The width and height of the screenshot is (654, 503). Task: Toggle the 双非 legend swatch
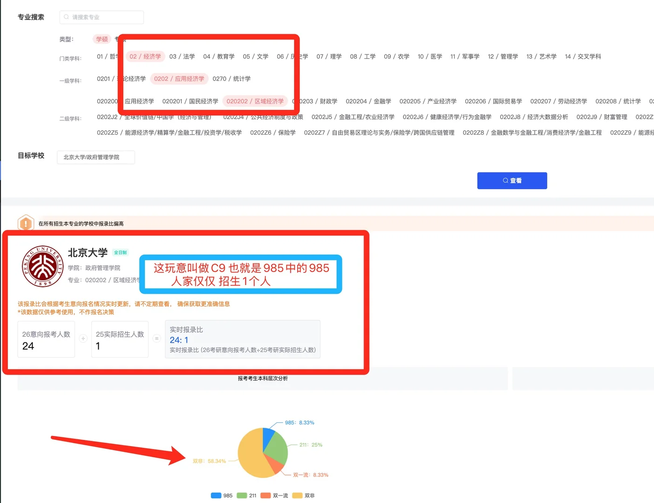coord(297,496)
